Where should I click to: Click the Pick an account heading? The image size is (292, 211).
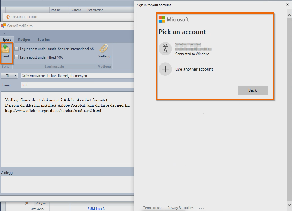(x=182, y=32)
